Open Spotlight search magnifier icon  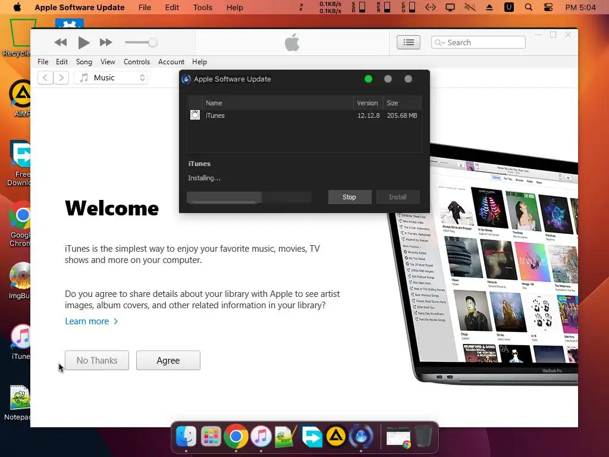(529, 7)
